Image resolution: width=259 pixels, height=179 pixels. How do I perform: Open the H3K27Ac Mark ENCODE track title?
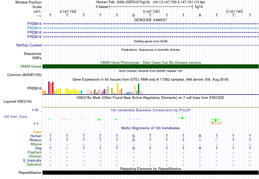pyautogui.click(x=150, y=98)
